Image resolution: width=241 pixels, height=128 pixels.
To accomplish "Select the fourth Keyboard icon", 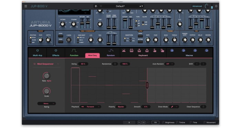I will click(147, 50).
